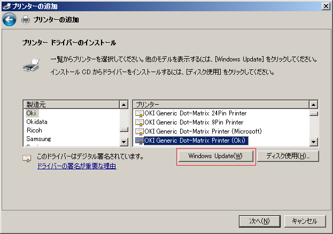Select manufacturer Samsung
Viewport: 333px width, 234px height.
click(x=38, y=139)
